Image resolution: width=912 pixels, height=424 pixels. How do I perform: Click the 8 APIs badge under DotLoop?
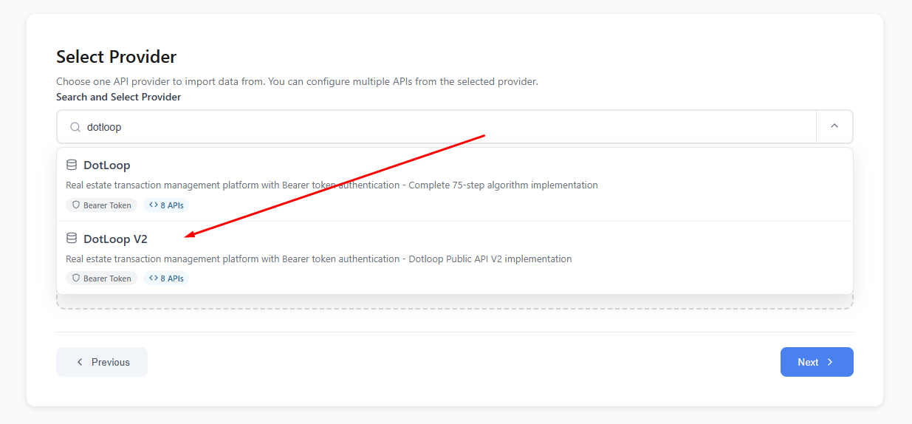[x=166, y=205]
